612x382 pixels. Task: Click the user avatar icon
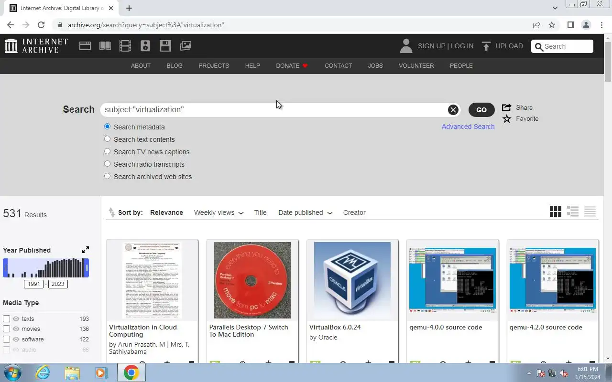(x=406, y=46)
